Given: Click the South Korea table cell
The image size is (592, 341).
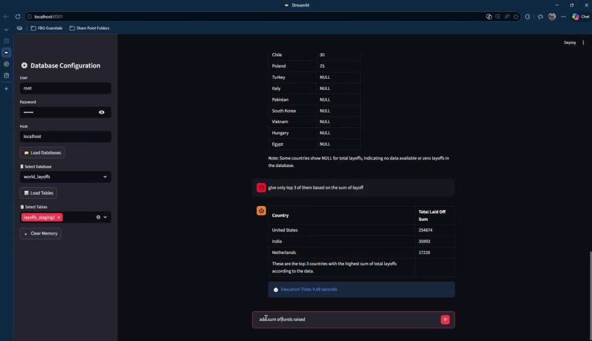Looking at the screenshot, I should (x=292, y=111).
